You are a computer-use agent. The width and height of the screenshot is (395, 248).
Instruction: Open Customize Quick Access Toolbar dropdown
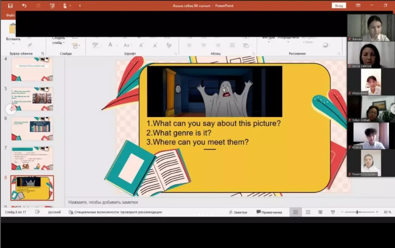[x=80, y=6]
